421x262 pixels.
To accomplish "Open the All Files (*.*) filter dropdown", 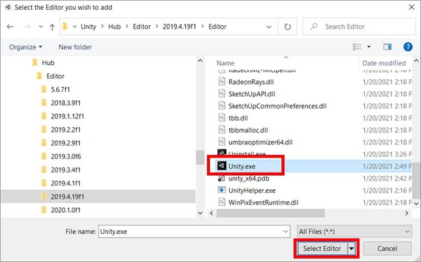I will pos(354,231).
